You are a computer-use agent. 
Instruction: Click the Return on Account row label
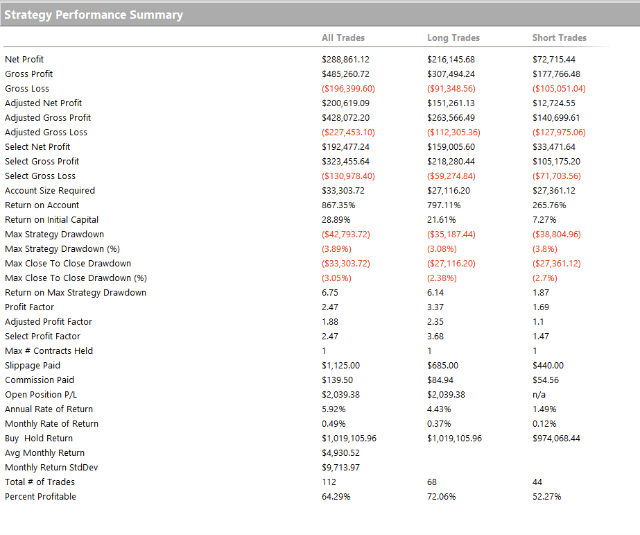click(42, 205)
